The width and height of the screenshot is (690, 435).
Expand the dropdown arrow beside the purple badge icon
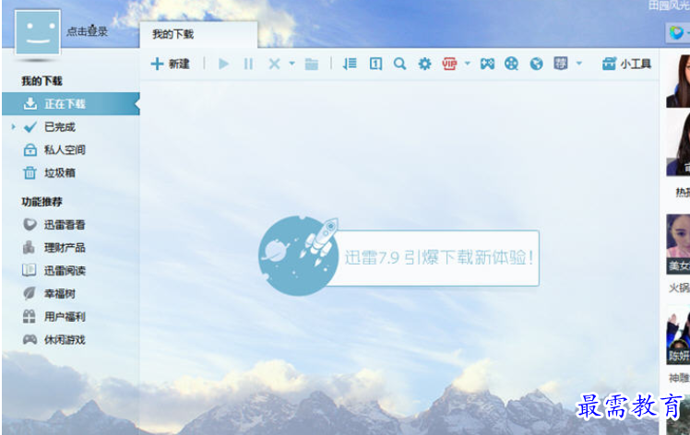(579, 64)
